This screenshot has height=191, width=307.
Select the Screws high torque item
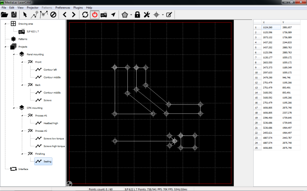[x=54, y=146]
